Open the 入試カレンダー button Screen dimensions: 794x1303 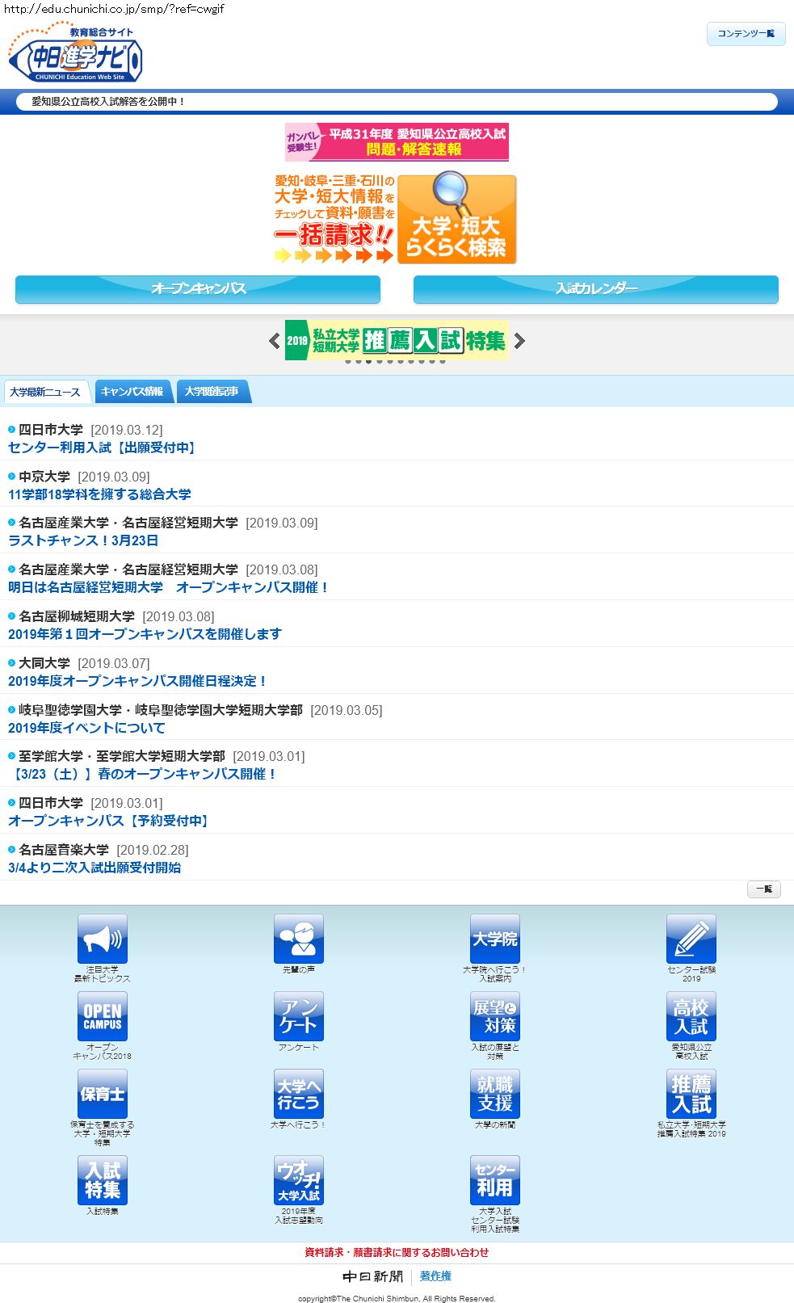596,289
